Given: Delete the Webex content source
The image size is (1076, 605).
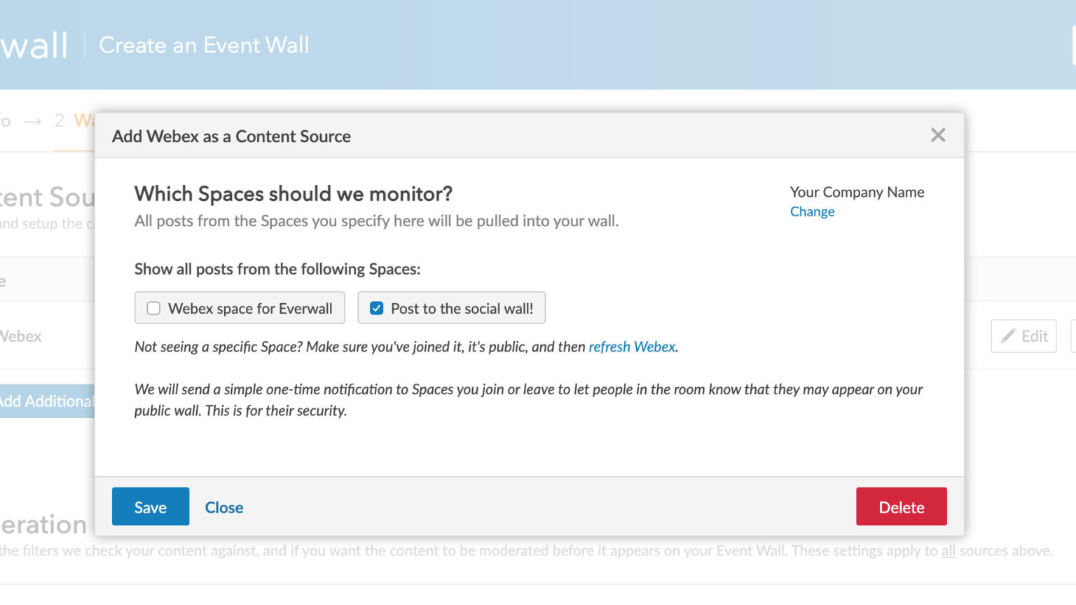Looking at the screenshot, I should point(901,506).
